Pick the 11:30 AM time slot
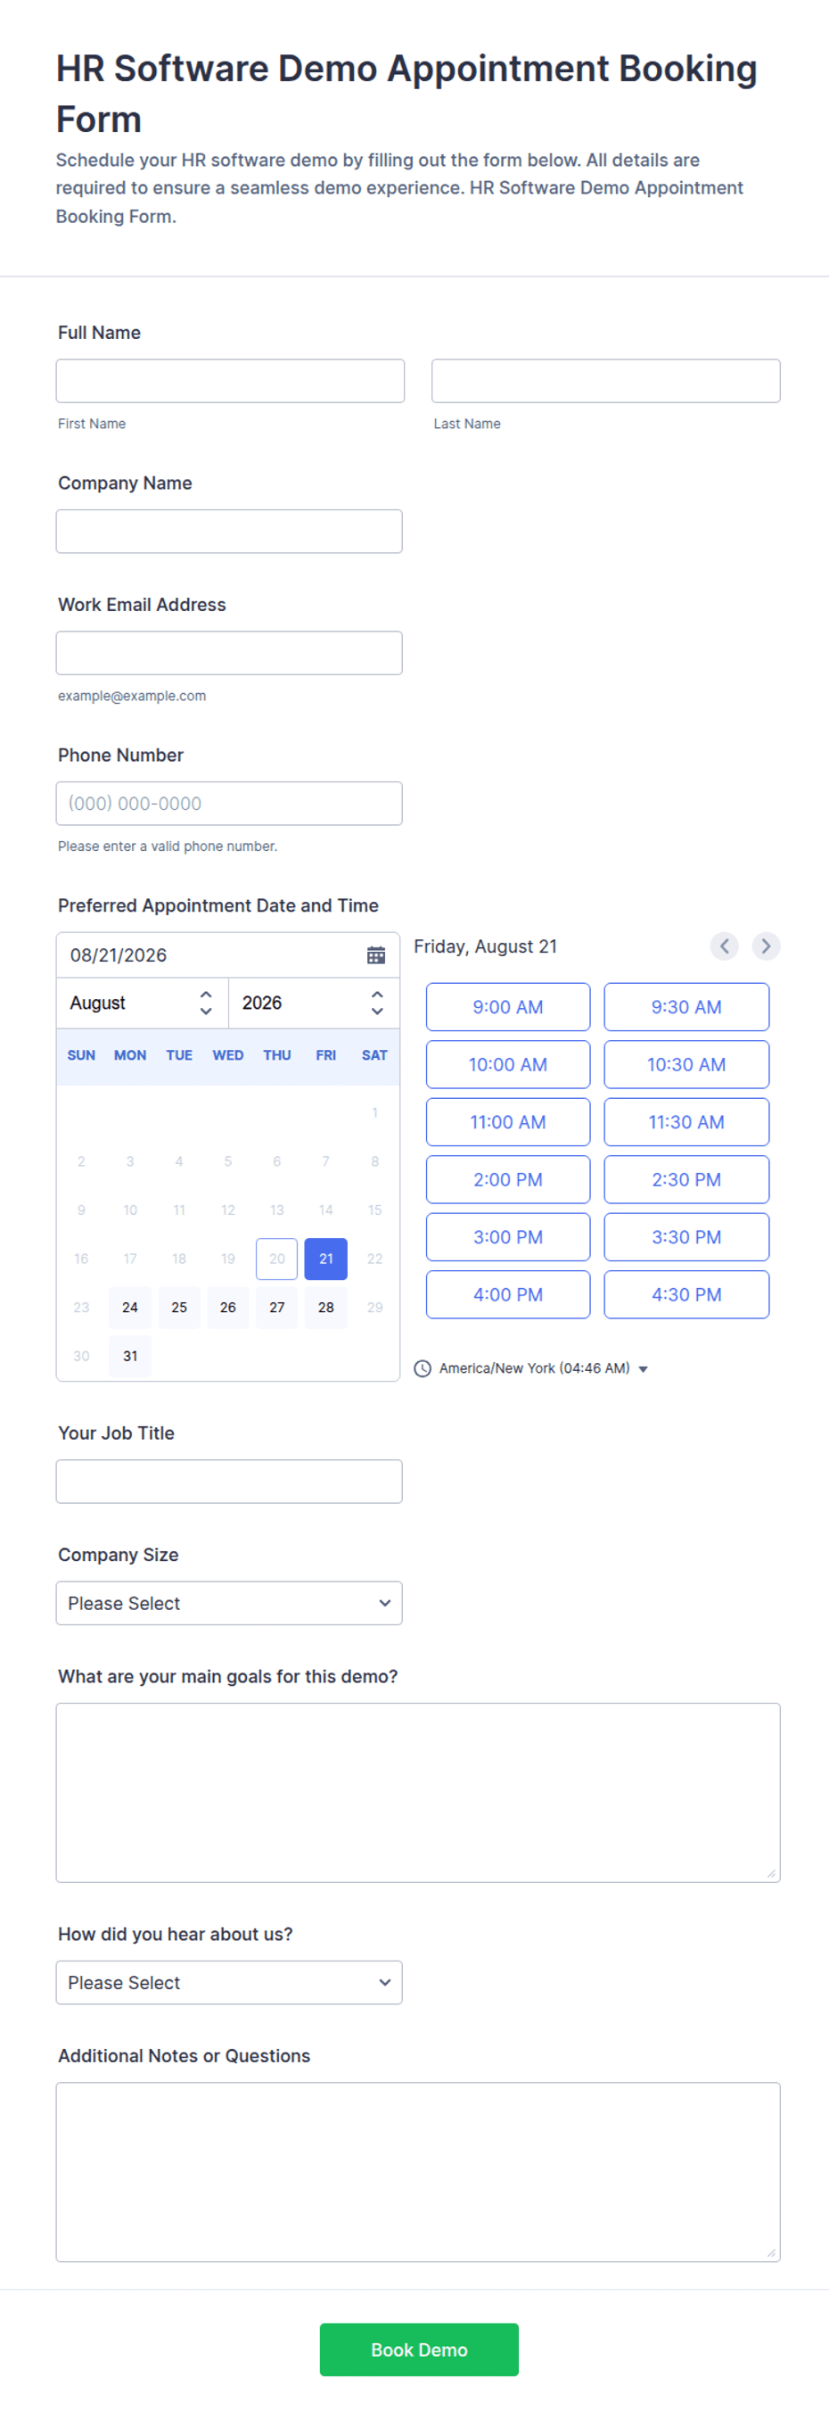 coord(686,1122)
